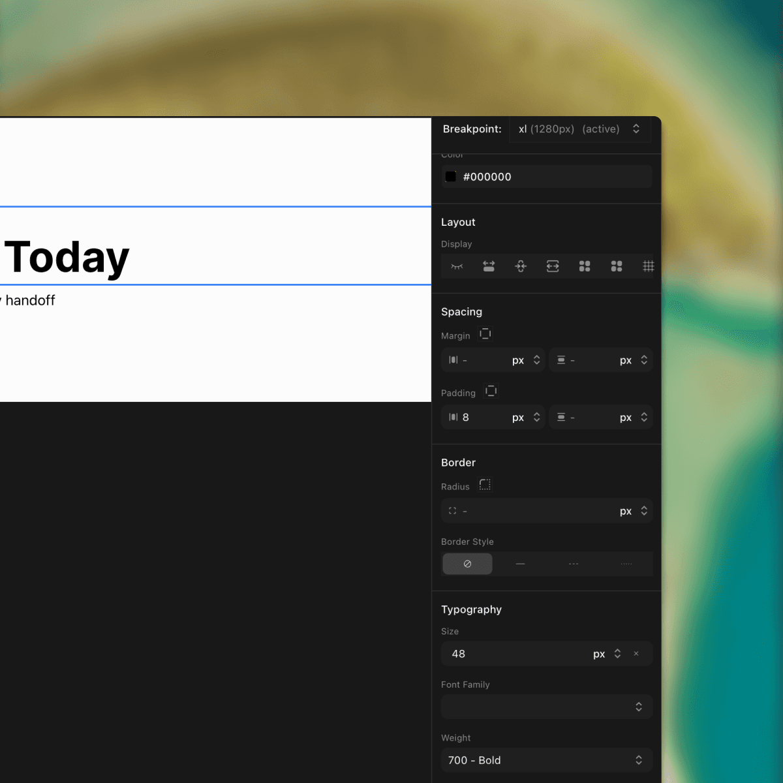This screenshot has width=783, height=783.
Task: Select the solid line border style
Action: coord(520,564)
